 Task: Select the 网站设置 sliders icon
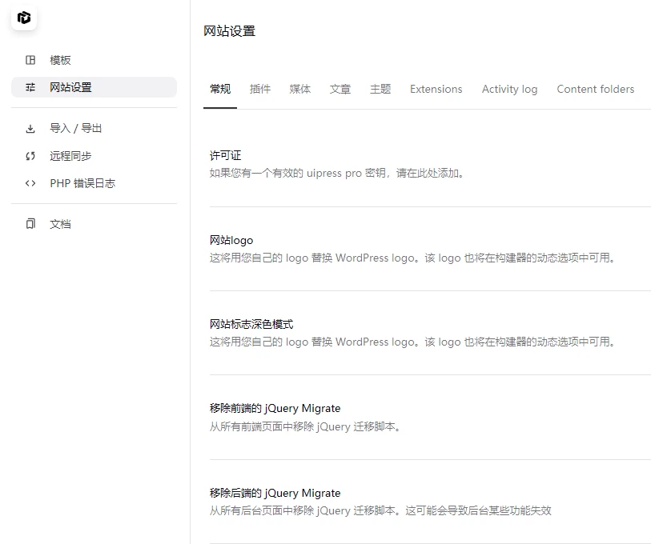tap(29, 87)
